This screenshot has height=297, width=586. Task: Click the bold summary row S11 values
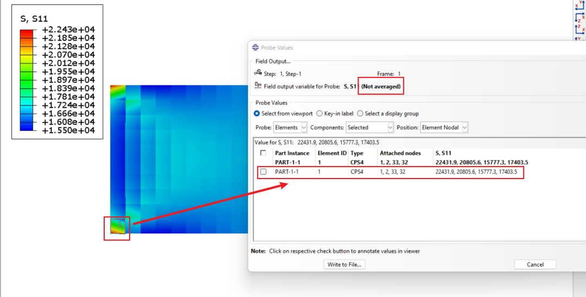[x=482, y=162]
